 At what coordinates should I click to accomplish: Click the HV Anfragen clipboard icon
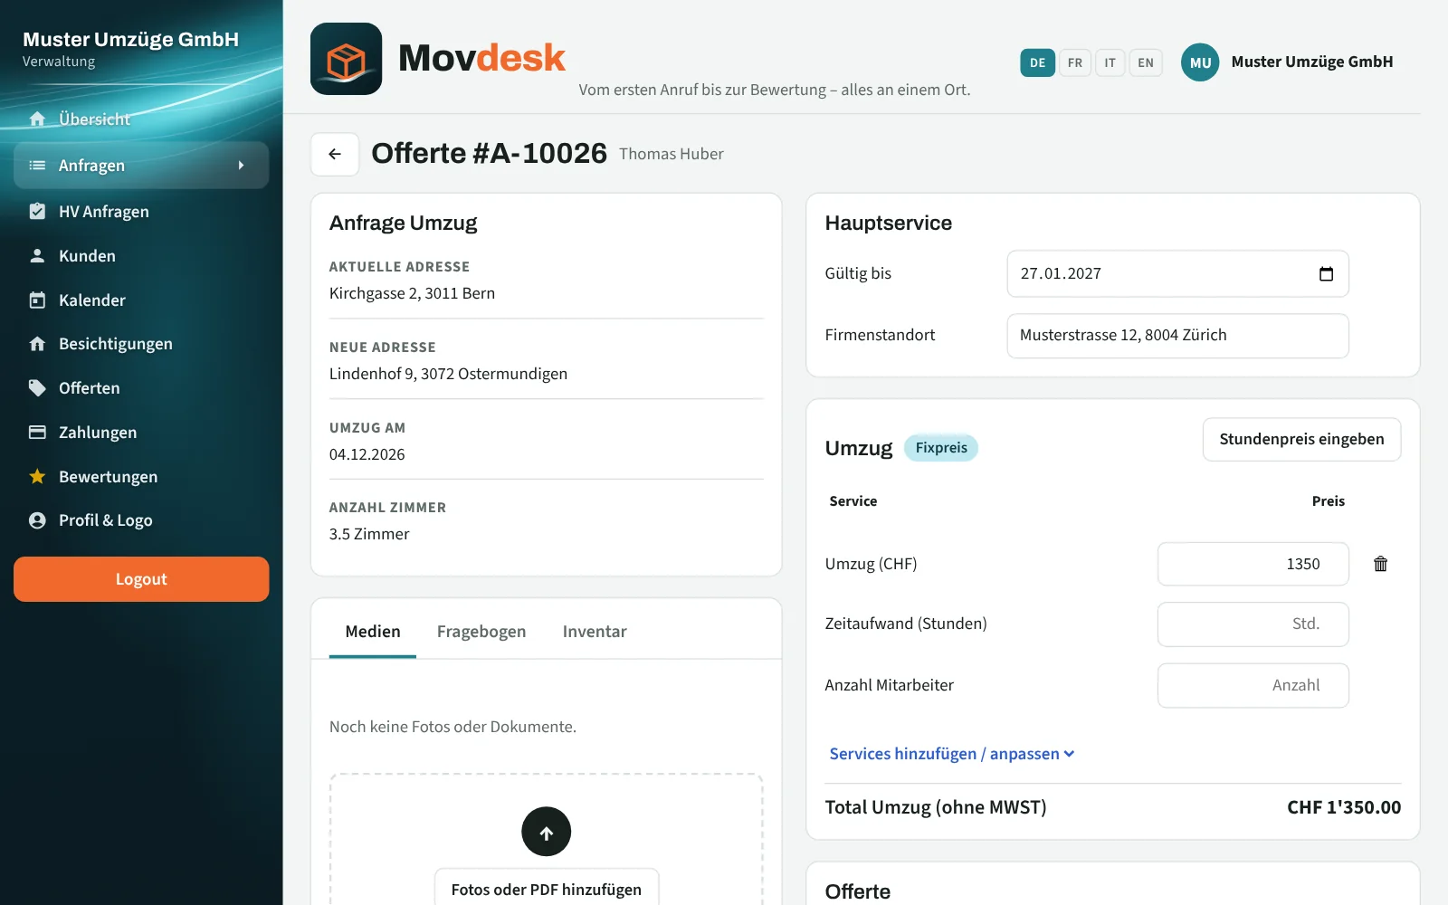point(37,212)
